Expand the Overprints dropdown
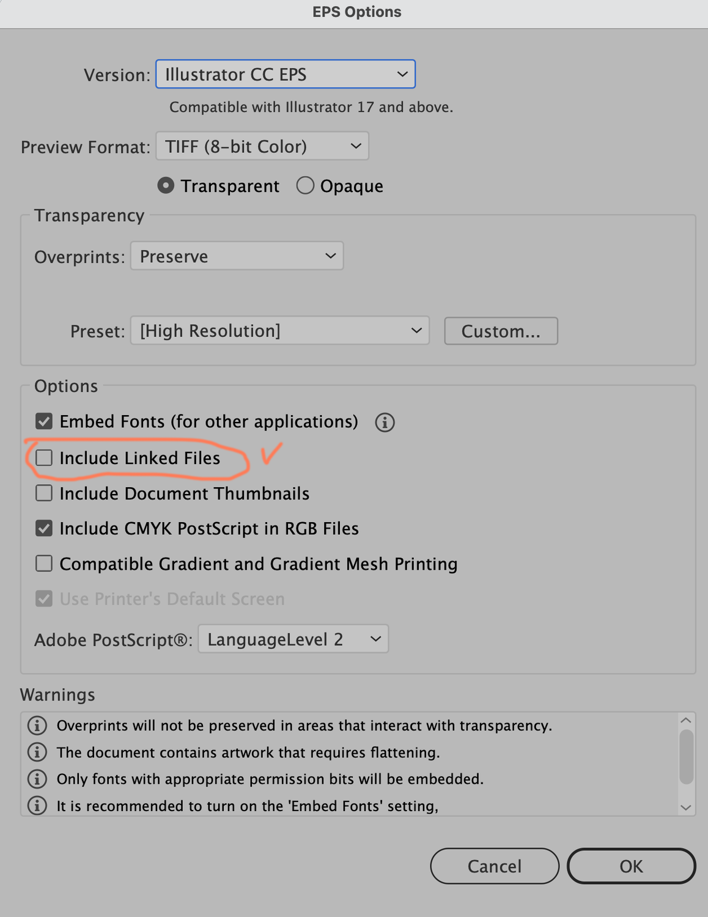 click(237, 256)
